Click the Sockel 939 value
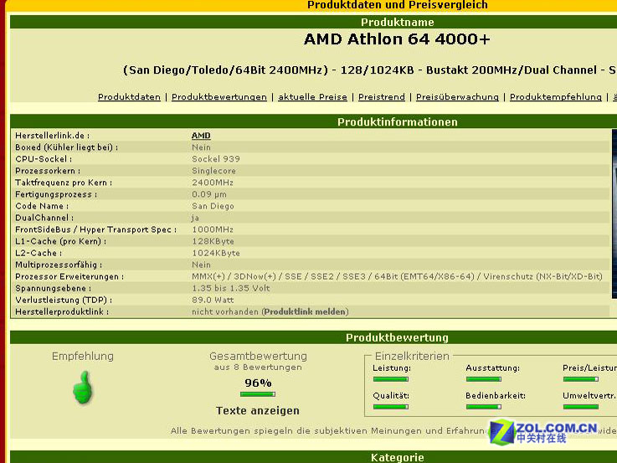The height and width of the screenshot is (463, 617). 216,159
